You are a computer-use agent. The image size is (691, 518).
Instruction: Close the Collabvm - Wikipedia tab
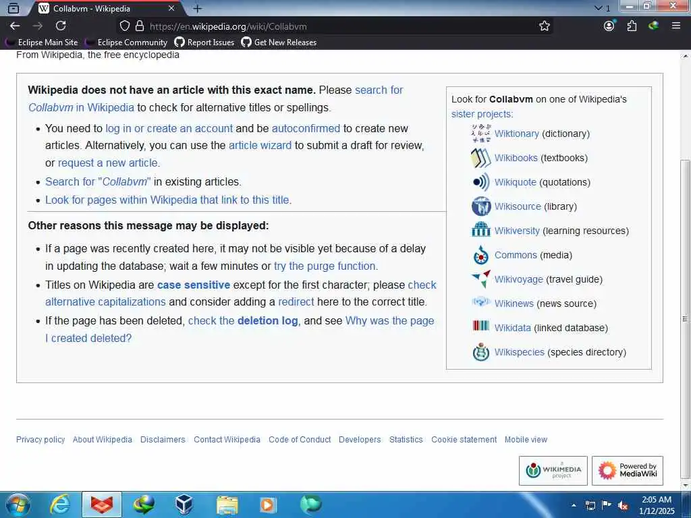[171, 8]
